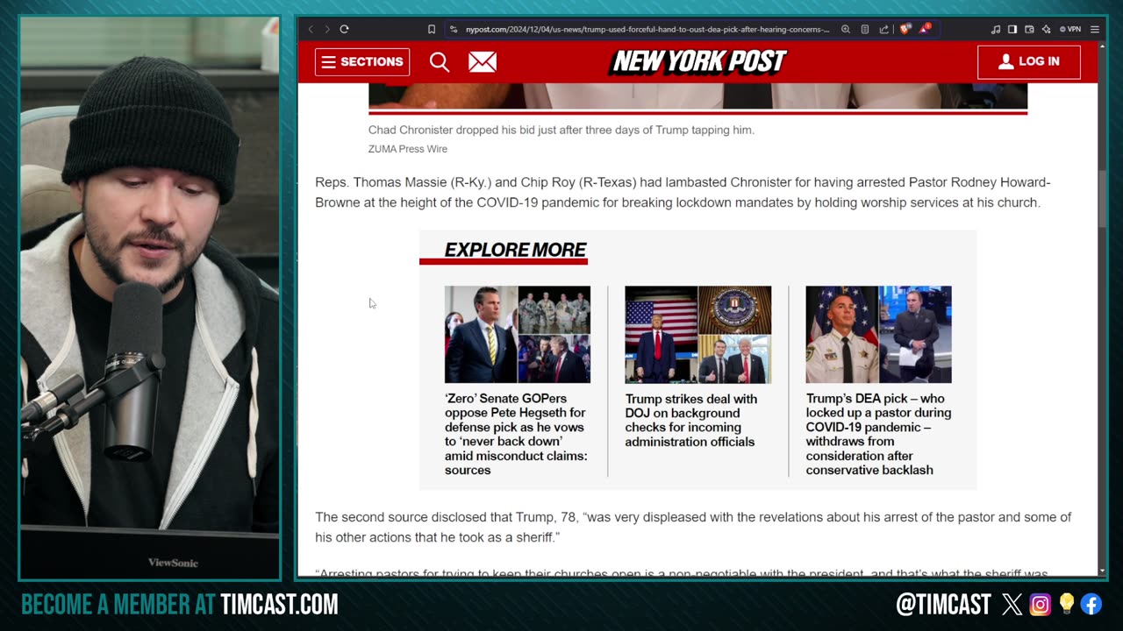Open Trump's DEA pick withdraws headline link
The width and height of the screenshot is (1123, 631).
point(878,434)
